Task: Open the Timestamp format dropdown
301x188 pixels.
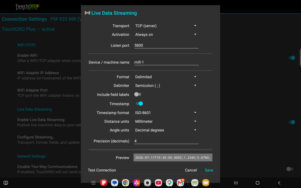Action: click(x=166, y=113)
